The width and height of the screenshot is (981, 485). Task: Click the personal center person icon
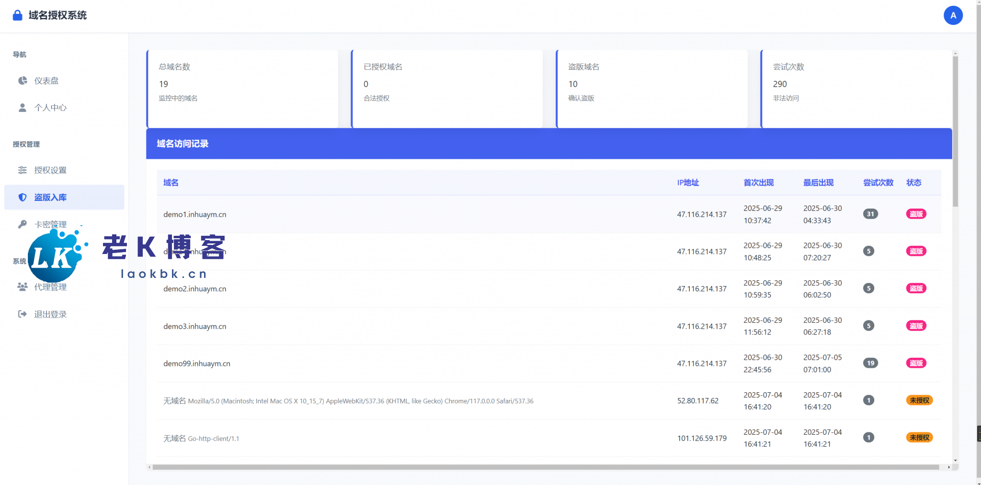(23, 108)
